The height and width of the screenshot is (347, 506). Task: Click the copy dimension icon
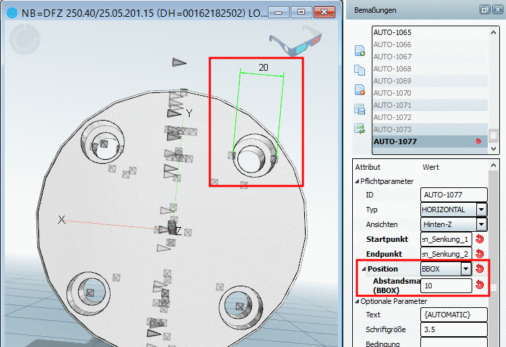[x=360, y=70]
